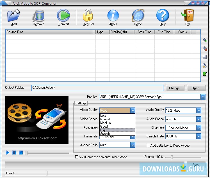The height and width of the screenshot is (178, 210).
Task: Choose Medium in Video Quality list
Action: coord(117,123)
